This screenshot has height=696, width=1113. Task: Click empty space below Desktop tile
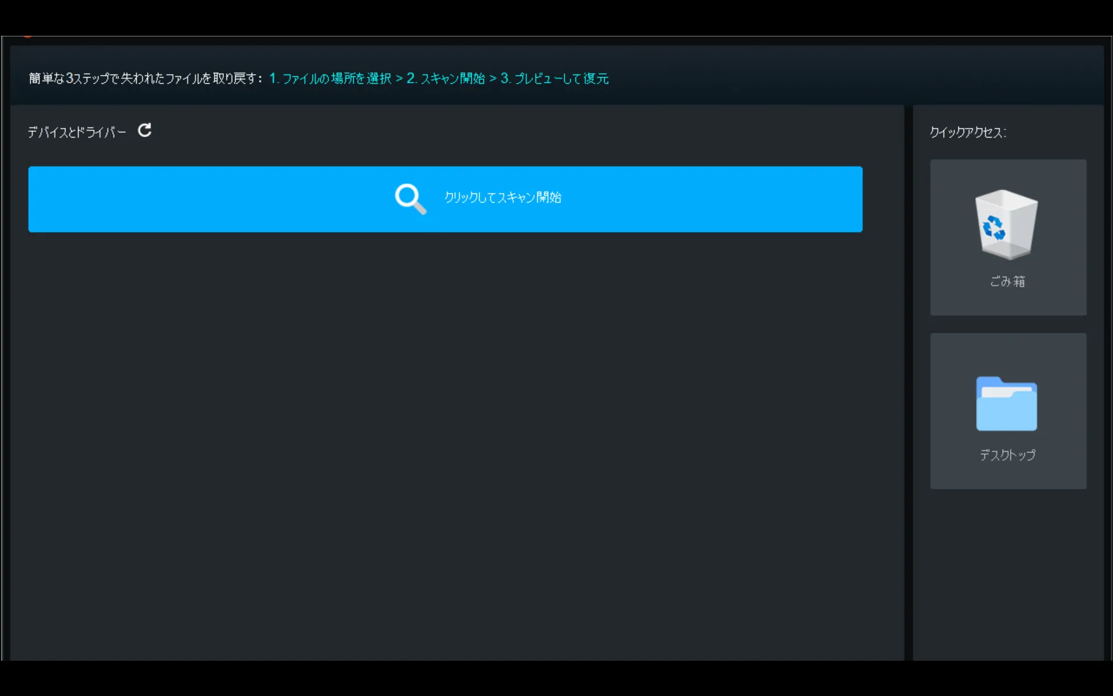[x=1008, y=573]
